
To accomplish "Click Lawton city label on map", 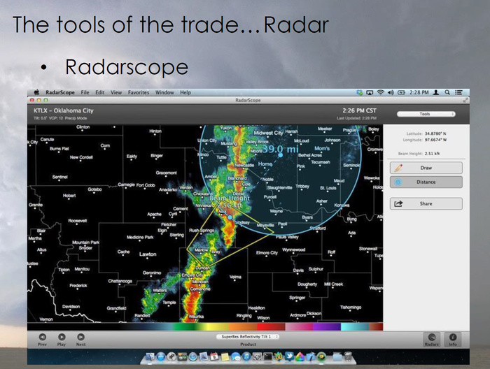I will pyautogui.click(x=148, y=254).
